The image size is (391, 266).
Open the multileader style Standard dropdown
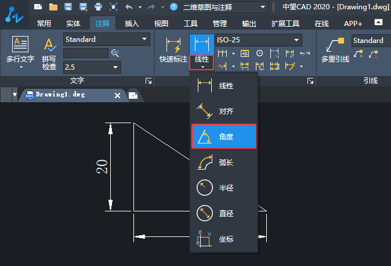[x=371, y=41]
